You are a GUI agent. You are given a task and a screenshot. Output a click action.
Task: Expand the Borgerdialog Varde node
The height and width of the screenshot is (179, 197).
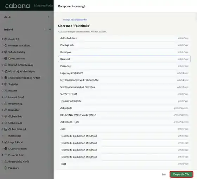click(2, 161)
